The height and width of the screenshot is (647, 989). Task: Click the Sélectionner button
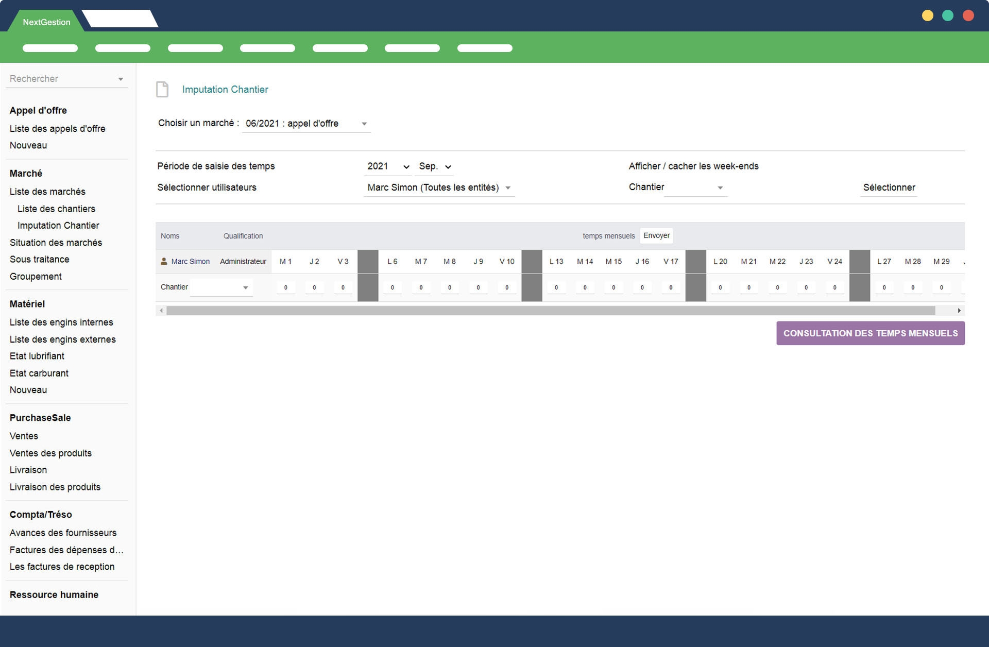coord(889,188)
